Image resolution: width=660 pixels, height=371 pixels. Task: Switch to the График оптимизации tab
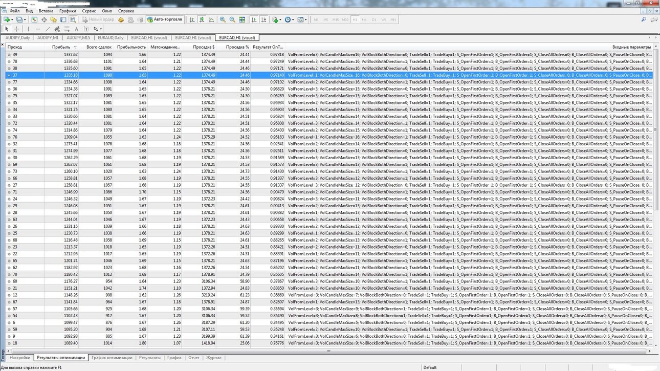coord(112,358)
